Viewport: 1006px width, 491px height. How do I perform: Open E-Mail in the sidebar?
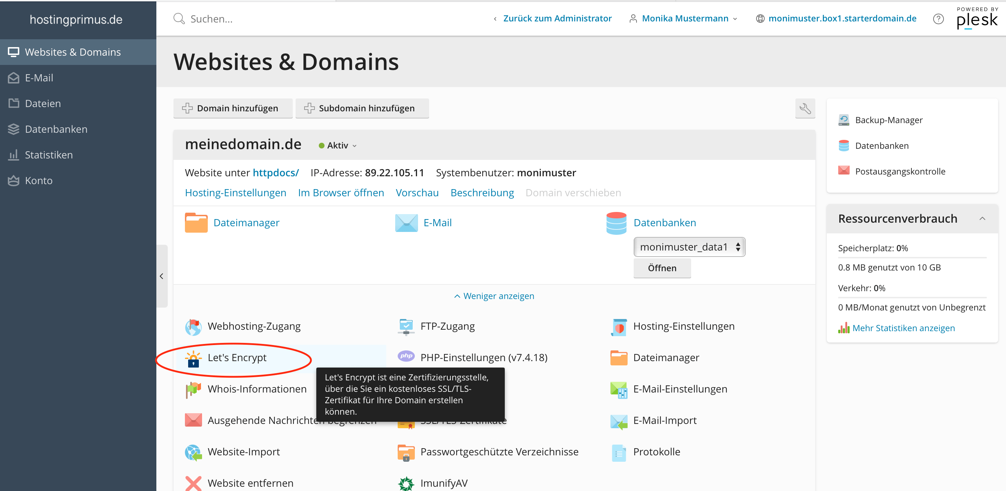pyautogui.click(x=78, y=78)
